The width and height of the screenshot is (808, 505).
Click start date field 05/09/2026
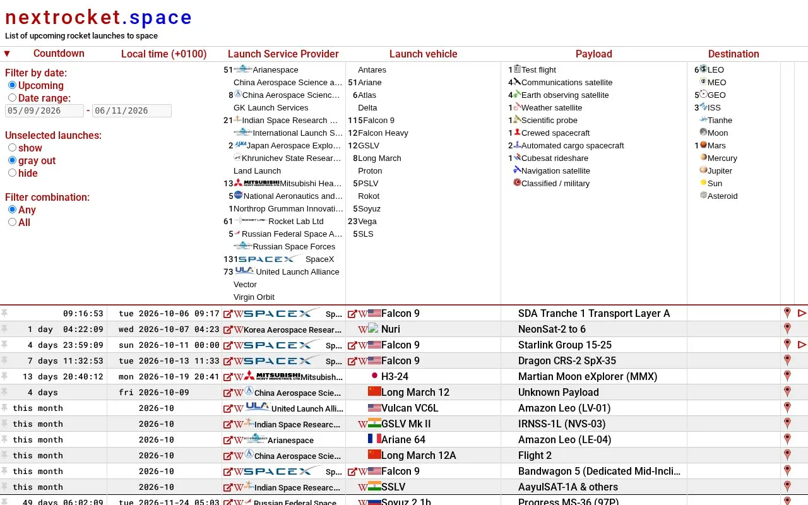(x=44, y=110)
